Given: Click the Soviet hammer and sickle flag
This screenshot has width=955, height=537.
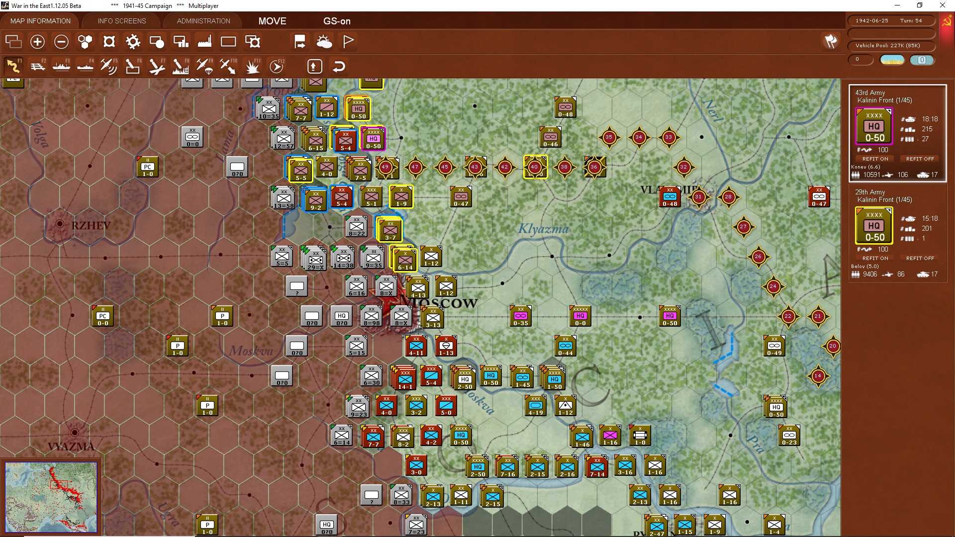Looking at the screenshot, I should point(947,21).
